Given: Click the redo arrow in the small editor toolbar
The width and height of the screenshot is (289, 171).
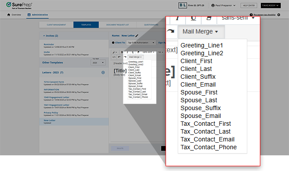Looking at the screenshot, I should (125, 57).
